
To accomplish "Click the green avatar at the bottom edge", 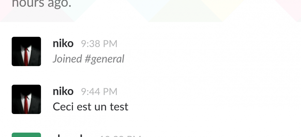I will (26, 135).
